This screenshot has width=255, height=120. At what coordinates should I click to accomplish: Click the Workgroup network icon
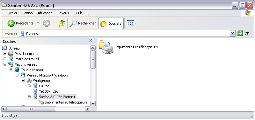coord(29,80)
